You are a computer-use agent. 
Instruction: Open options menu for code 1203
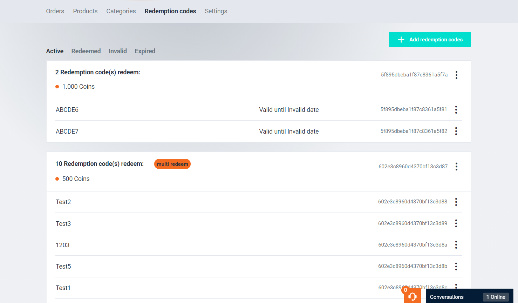[456, 245]
